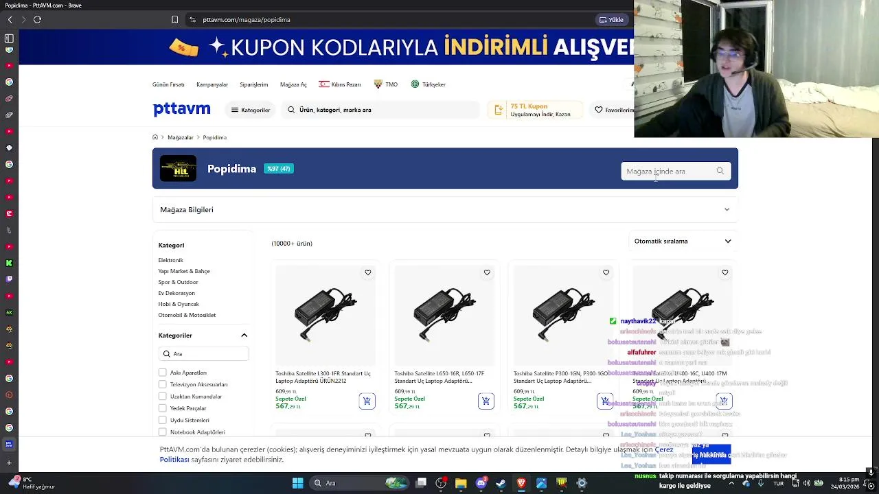Screen dimensions: 879x494
Task: Open the Kategoriler menu button
Action: 251,110
